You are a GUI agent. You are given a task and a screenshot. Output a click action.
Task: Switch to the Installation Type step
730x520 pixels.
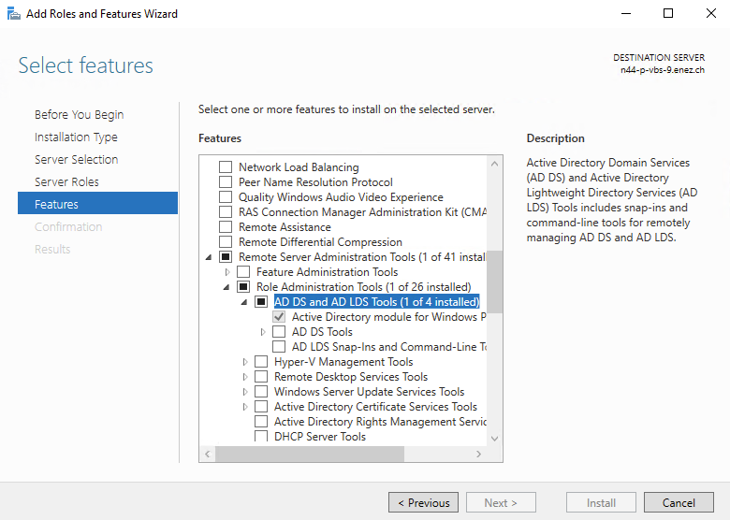coord(76,137)
